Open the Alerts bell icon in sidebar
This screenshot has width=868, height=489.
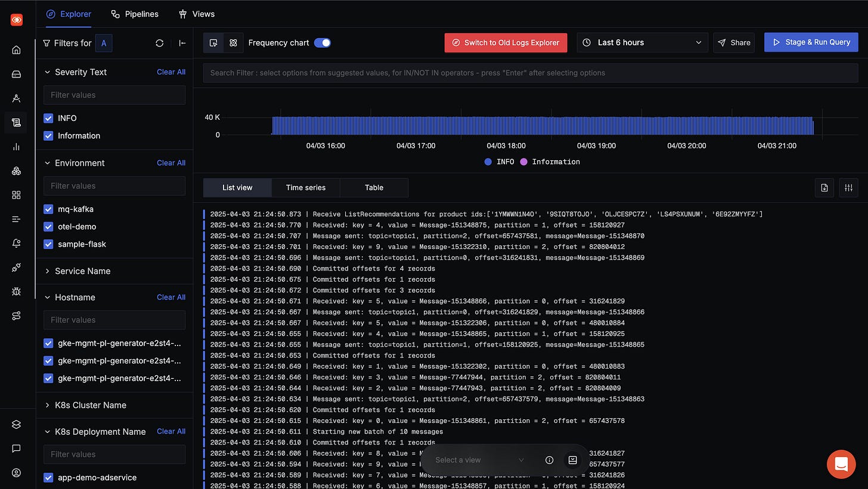[x=16, y=244]
